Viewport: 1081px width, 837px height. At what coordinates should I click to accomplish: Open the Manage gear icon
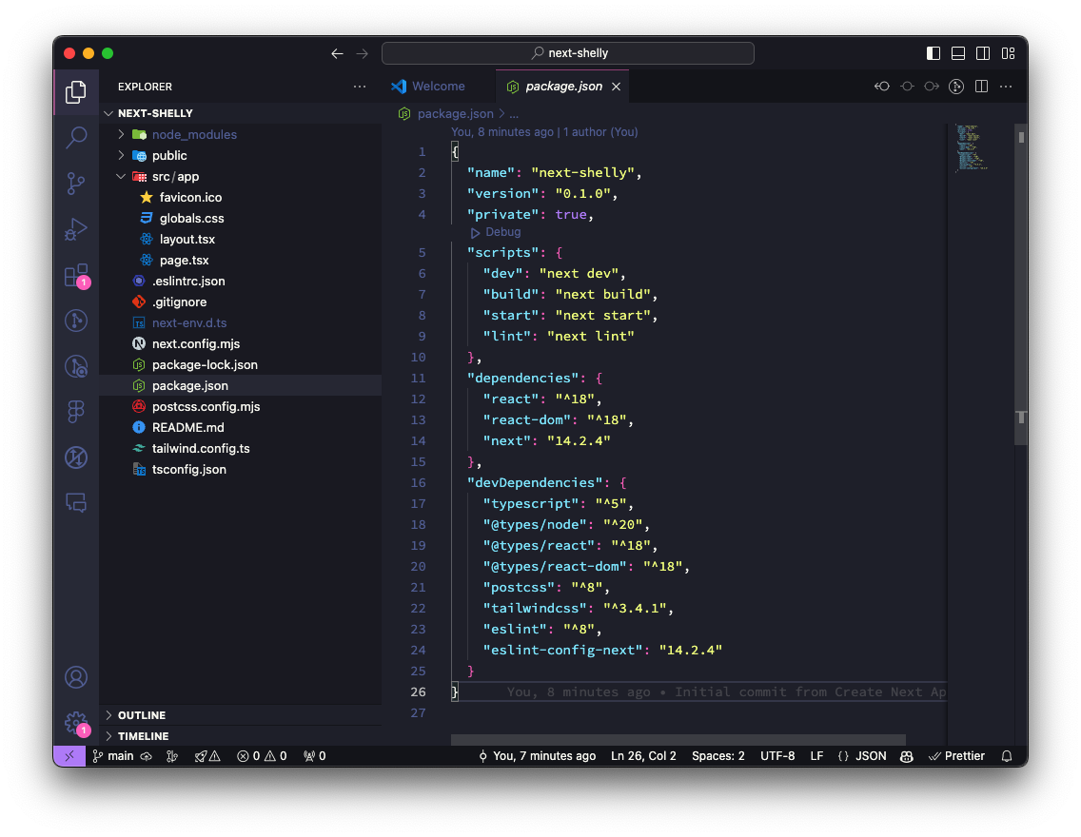point(76,723)
